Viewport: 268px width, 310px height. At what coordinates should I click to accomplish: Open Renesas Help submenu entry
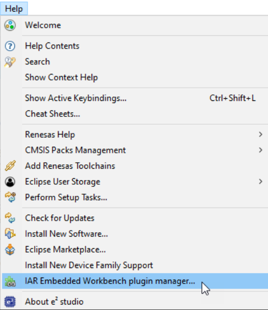(135, 135)
